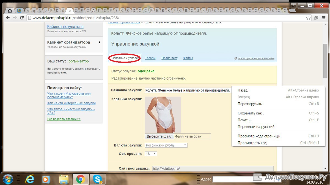Open the Орг. процент dropdown

(x=151, y=154)
